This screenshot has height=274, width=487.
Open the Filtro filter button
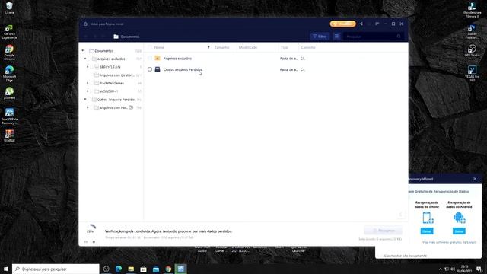point(320,37)
